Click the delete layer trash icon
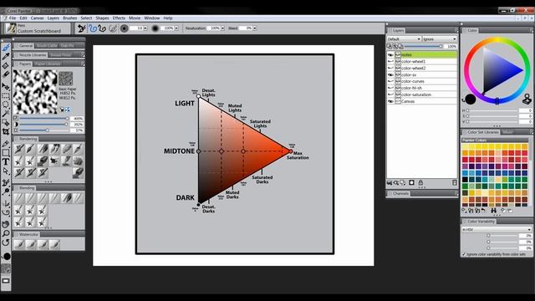Viewport: 535px width, 301px height. coord(455,182)
